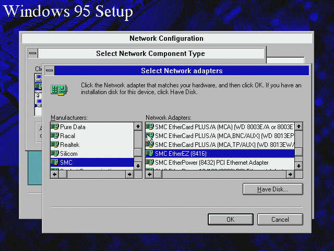This screenshot has width=334, height=251.
Task: Click Manufacturers list scroll left arrow
Action: click(54, 174)
